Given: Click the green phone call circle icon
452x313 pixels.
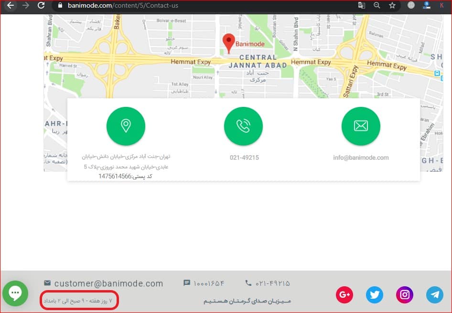Looking at the screenshot, I should click(243, 126).
